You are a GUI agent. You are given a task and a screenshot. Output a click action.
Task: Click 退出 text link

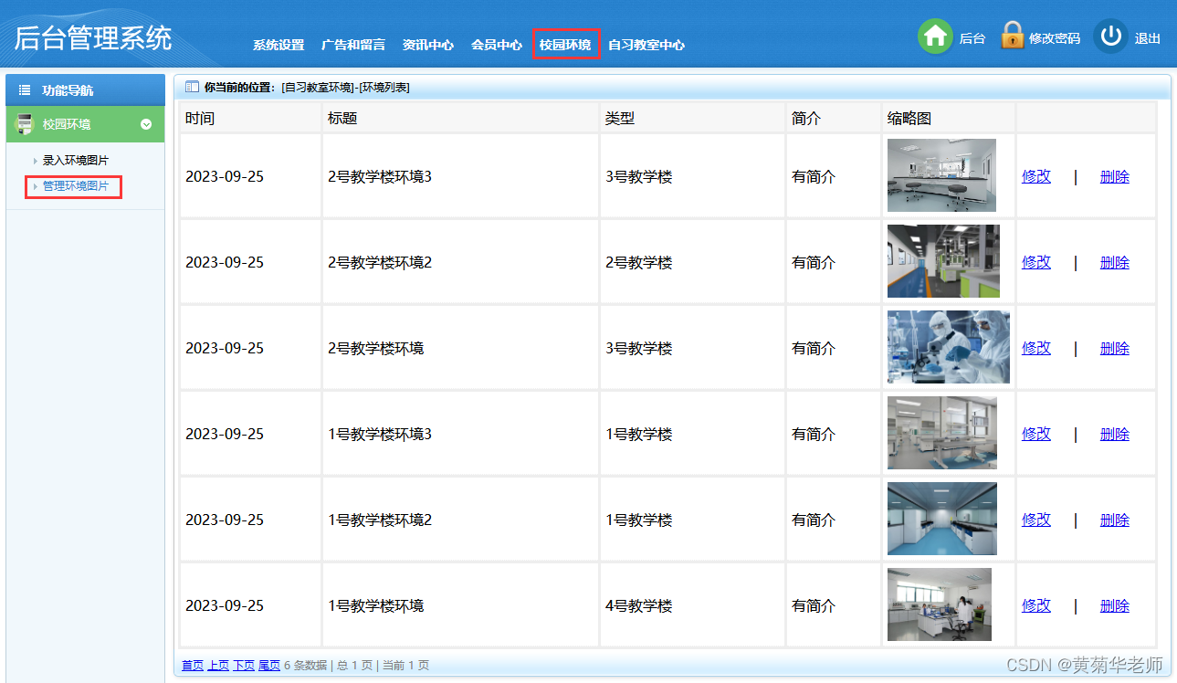[1148, 38]
